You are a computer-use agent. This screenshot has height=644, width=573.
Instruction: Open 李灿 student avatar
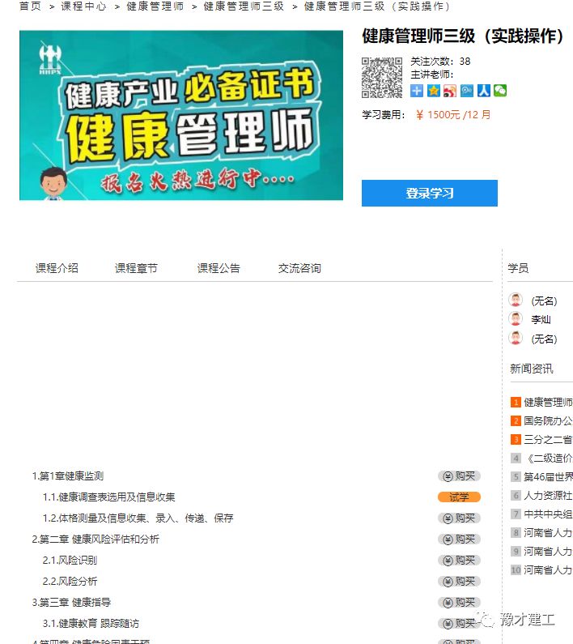516,318
